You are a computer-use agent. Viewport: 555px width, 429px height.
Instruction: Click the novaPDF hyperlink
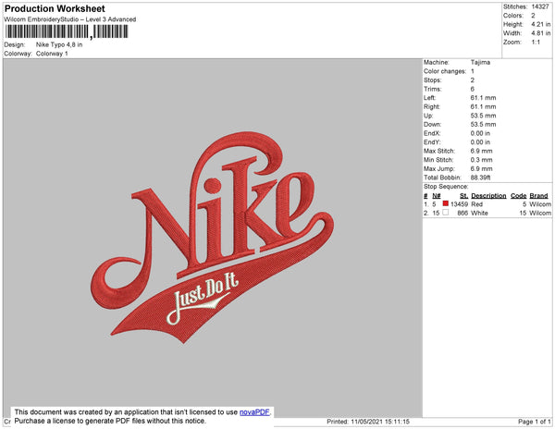click(256, 411)
